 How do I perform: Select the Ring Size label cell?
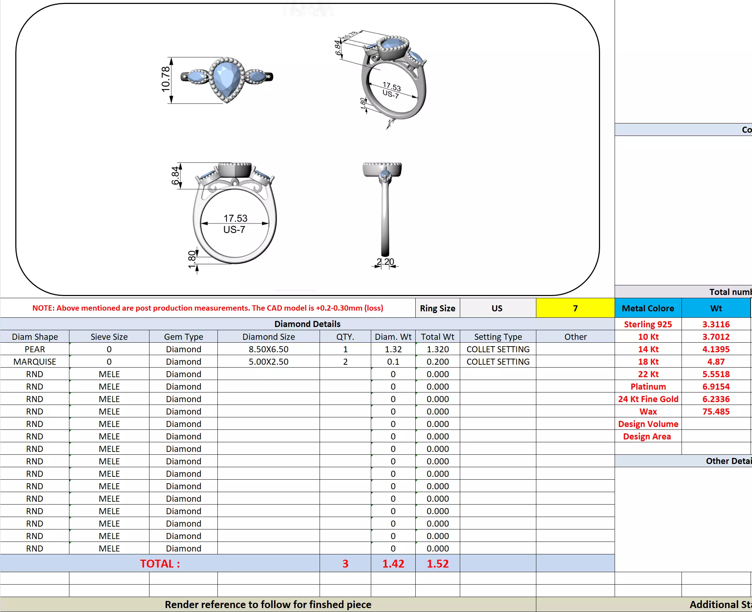pos(437,308)
